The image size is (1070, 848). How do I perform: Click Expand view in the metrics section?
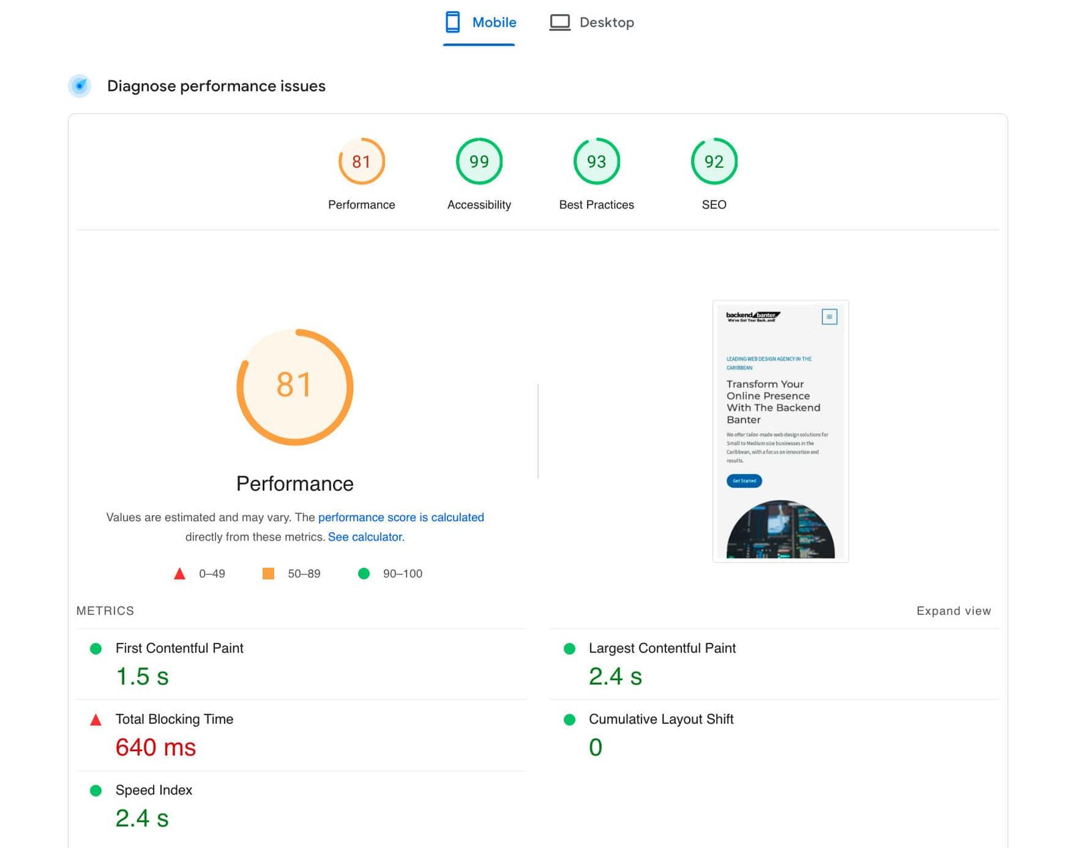tap(954, 610)
